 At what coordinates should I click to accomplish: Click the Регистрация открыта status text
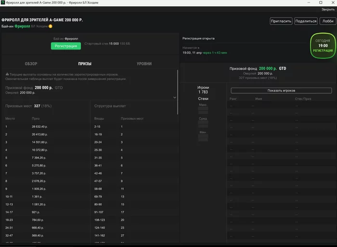(198, 38)
